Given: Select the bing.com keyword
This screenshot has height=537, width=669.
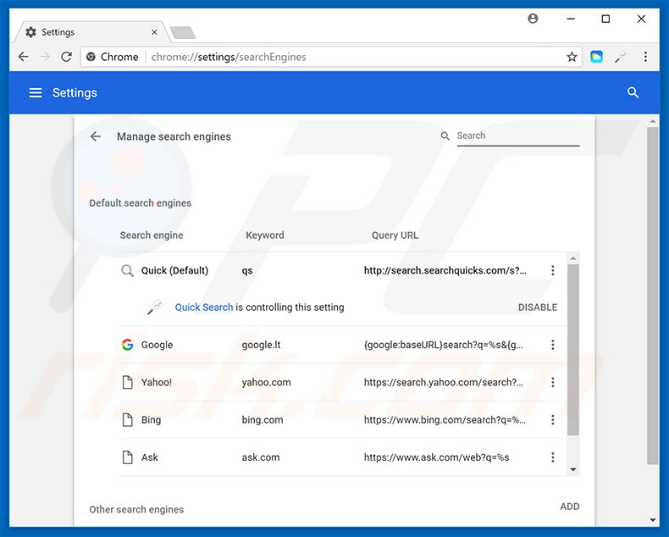Looking at the screenshot, I should [263, 419].
